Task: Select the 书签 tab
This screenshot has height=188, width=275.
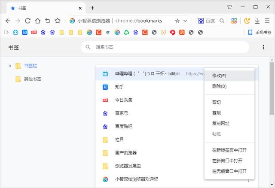Action: [46, 8]
